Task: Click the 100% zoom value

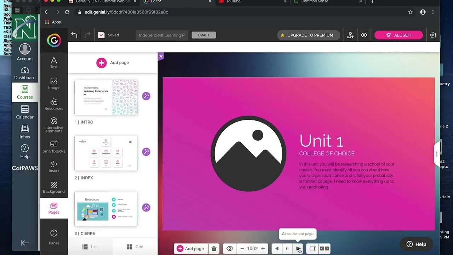Action: (x=253, y=249)
